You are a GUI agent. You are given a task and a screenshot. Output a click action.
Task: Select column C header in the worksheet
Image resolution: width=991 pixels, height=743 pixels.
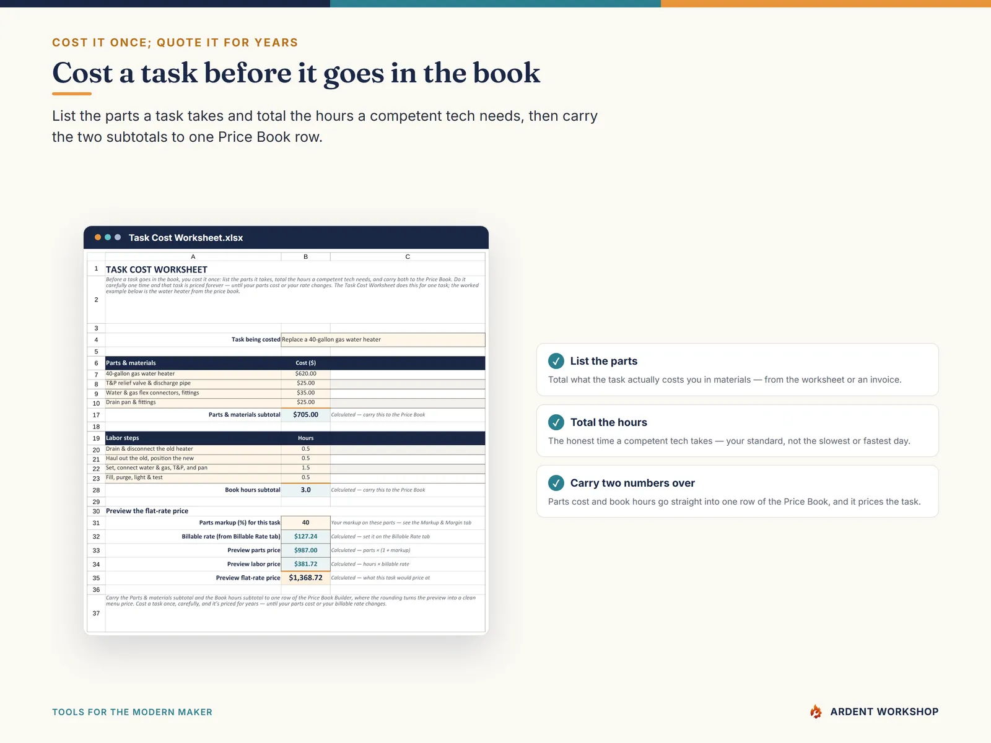click(x=408, y=256)
